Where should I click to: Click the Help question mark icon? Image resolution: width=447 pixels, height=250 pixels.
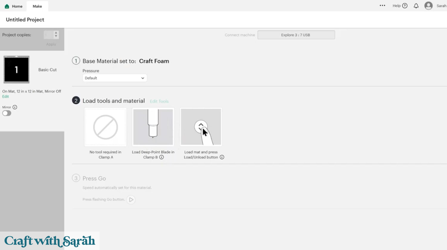pyautogui.click(x=405, y=6)
